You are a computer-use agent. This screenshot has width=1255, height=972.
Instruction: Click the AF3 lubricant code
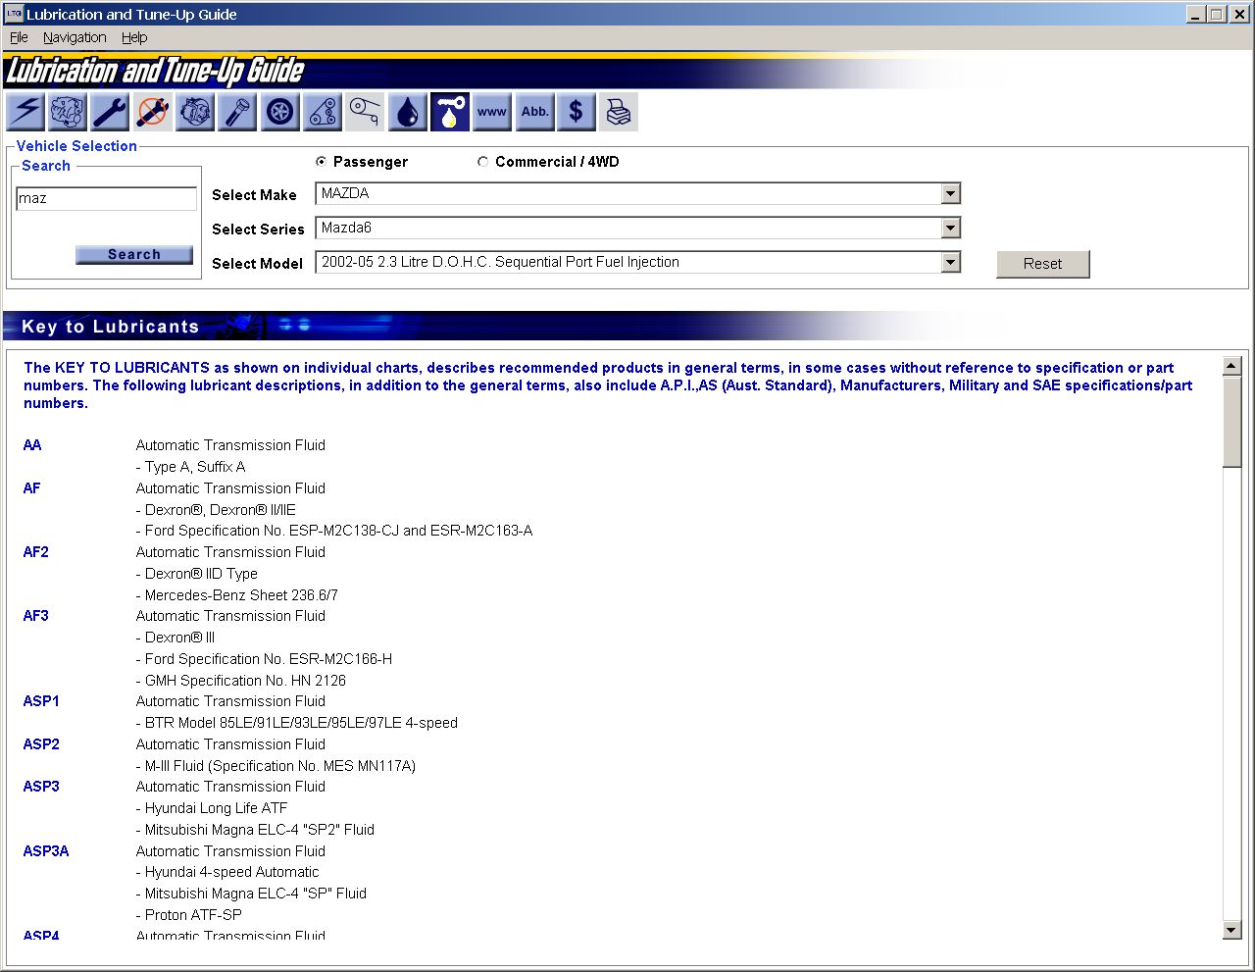pyautogui.click(x=35, y=616)
